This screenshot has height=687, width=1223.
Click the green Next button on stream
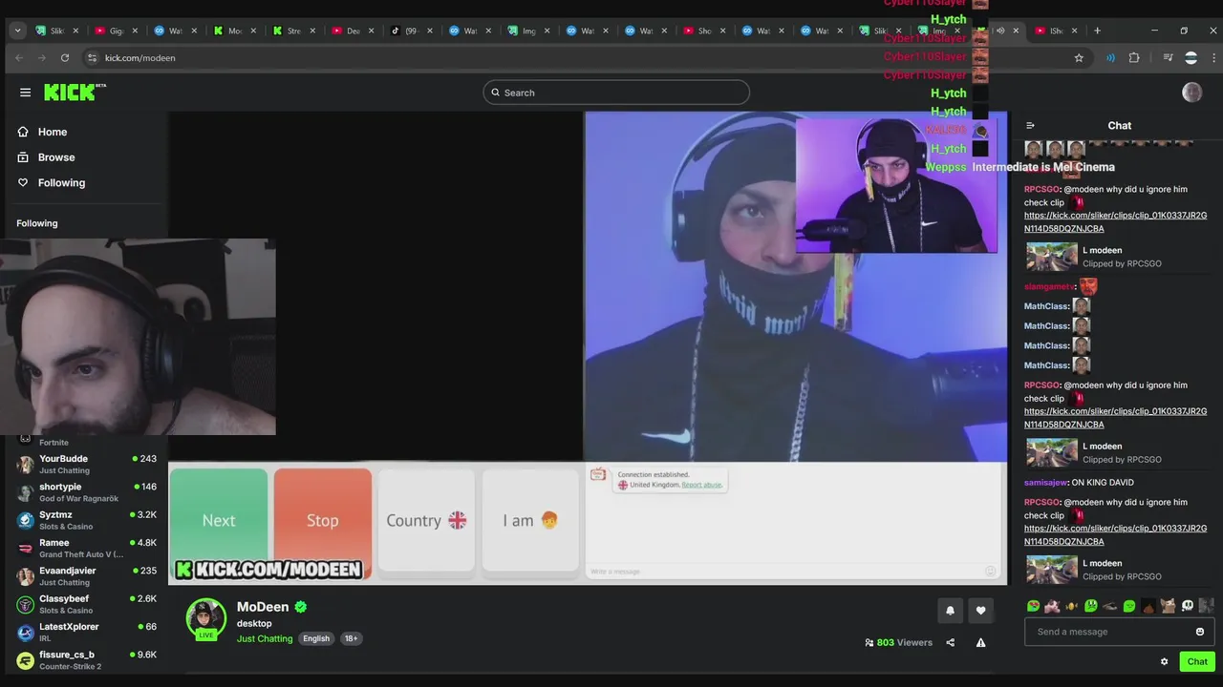219,520
